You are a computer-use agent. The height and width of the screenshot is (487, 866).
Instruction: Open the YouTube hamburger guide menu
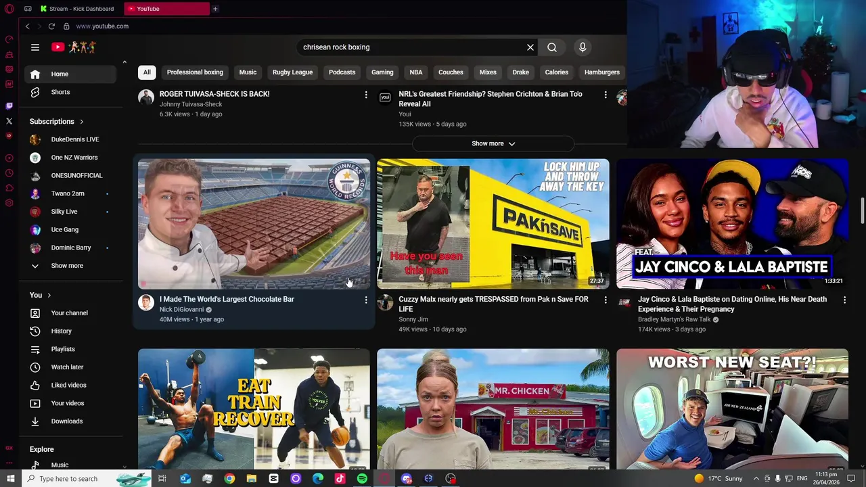(35, 47)
